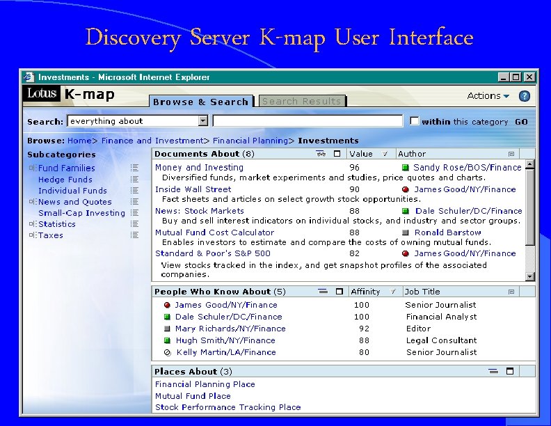Open News: Stock Markets document
Image resolution: width=551 pixels, height=426 pixels.
point(200,211)
